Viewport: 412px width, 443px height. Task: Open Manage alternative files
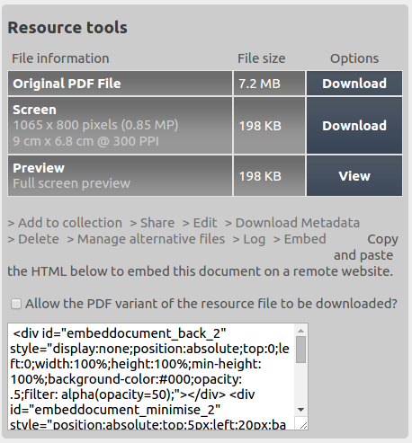(146, 239)
